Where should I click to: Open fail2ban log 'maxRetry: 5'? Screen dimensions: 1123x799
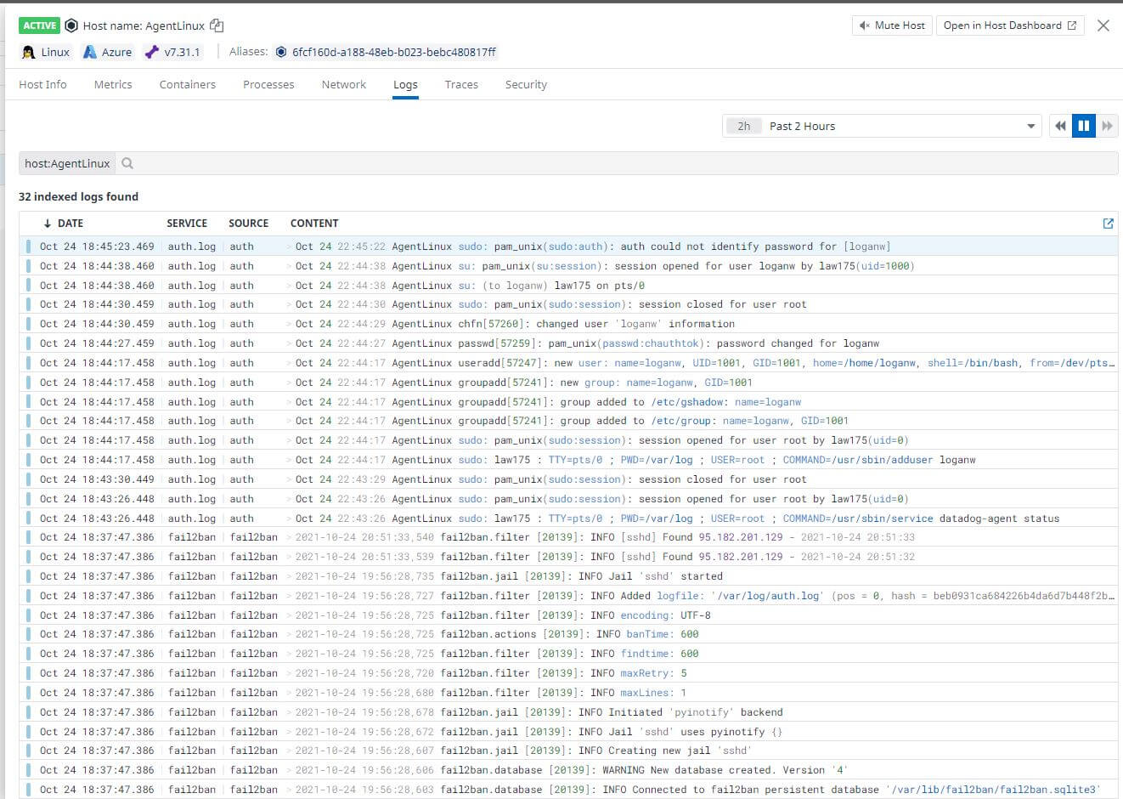pos(568,673)
